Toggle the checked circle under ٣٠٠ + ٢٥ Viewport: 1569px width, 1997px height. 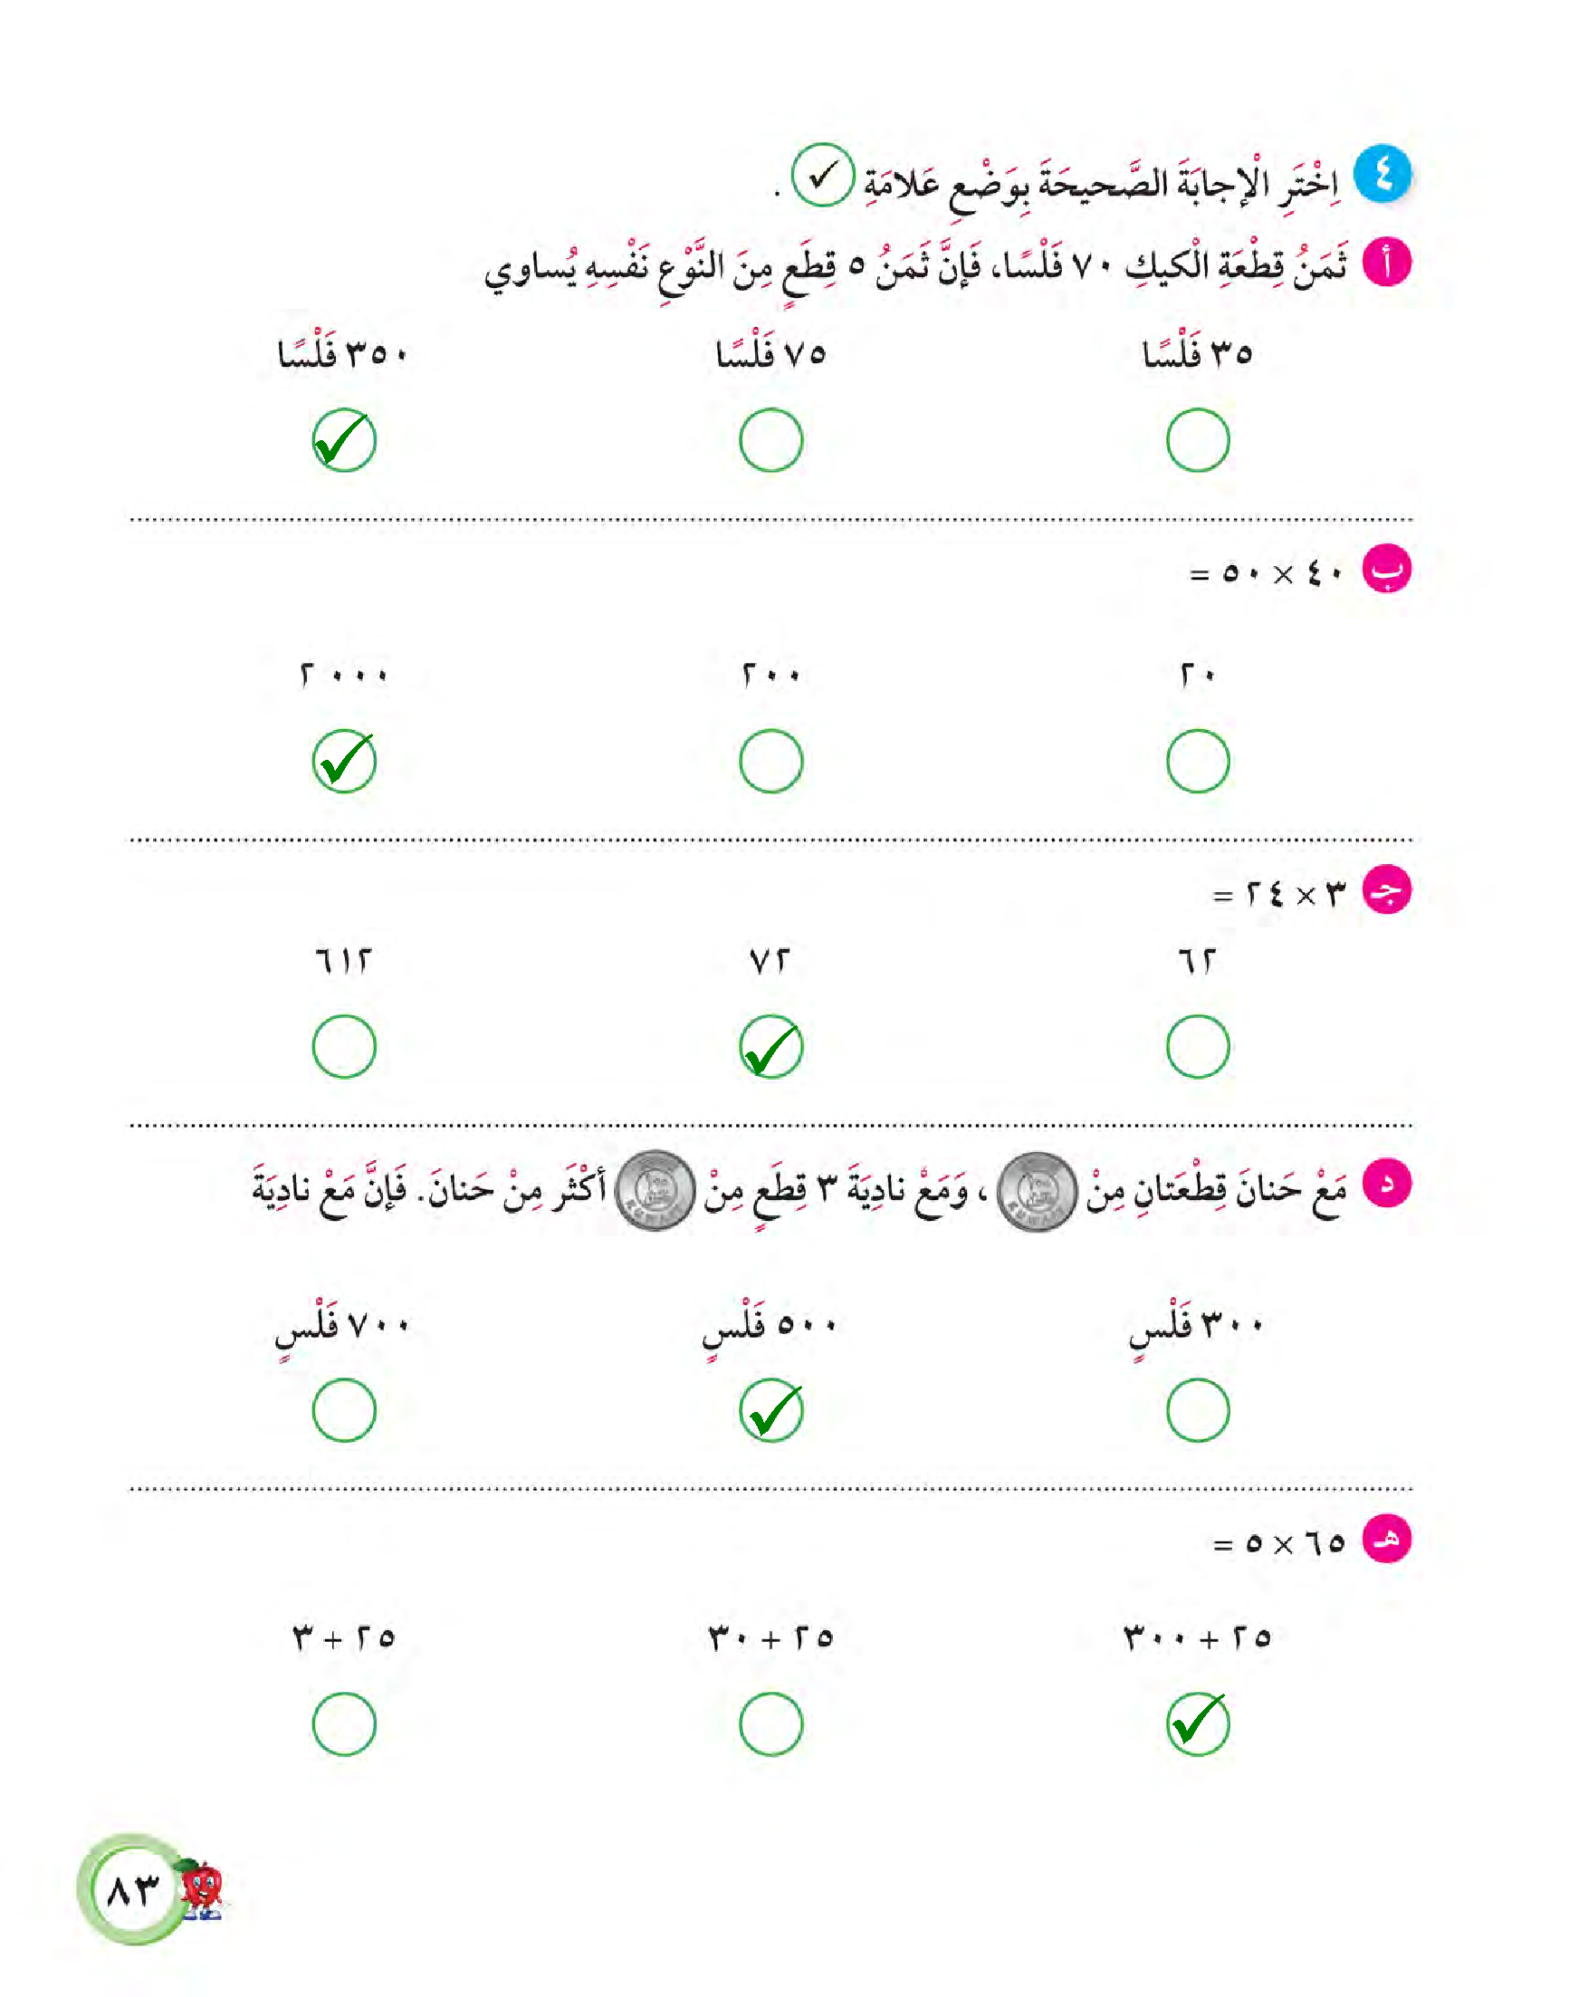pos(1198,1724)
